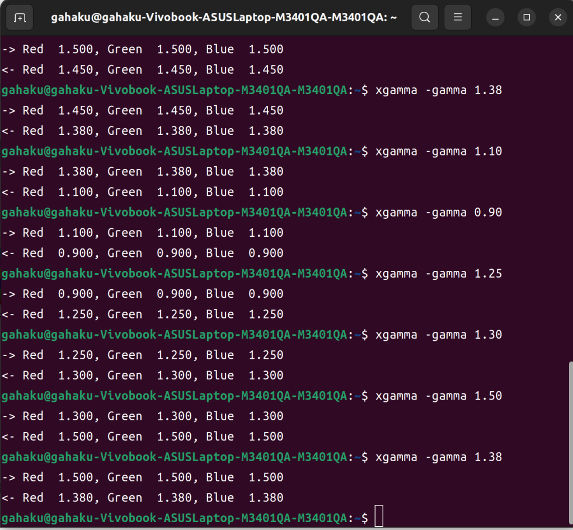Open a new terminal tab
Image resolution: width=573 pixels, height=530 pixels.
coord(20,17)
